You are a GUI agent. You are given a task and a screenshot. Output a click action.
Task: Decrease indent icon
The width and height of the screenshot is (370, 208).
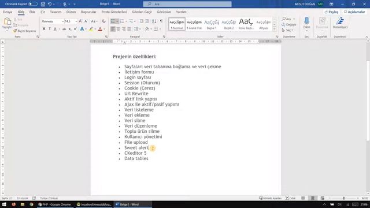point(141,21)
